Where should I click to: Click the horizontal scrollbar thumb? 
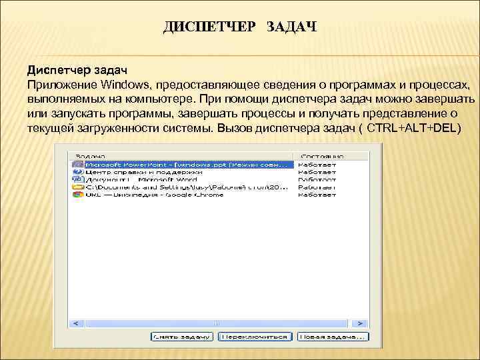pyautogui.click(x=217, y=323)
